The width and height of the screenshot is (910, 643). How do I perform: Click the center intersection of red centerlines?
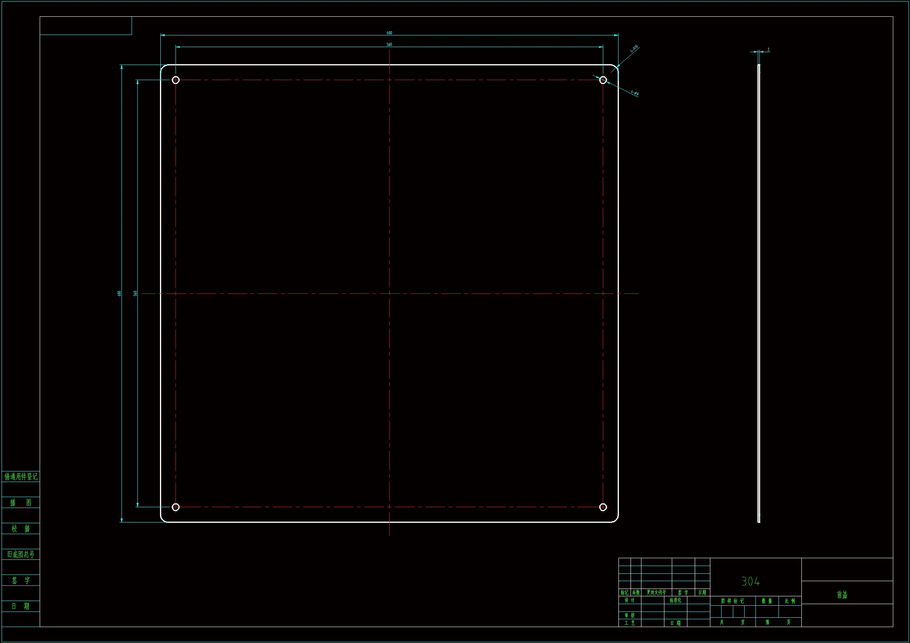tap(389, 294)
